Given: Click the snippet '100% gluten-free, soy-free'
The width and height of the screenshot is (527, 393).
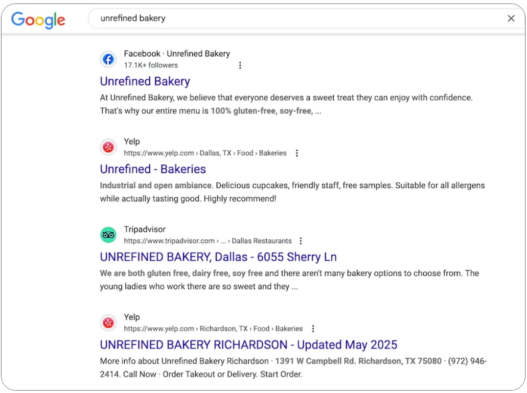Looking at the screenshot, I should (261, 111).
